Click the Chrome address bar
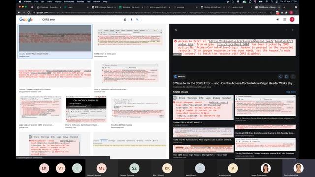Screen dimensions: 315x177 pos(152,12)
